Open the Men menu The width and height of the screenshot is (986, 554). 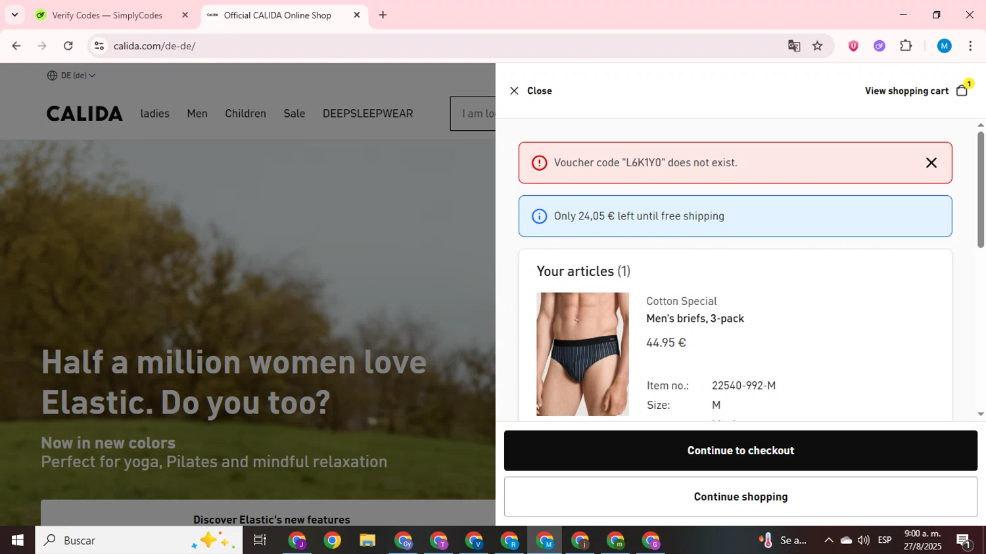coord(197,114)
